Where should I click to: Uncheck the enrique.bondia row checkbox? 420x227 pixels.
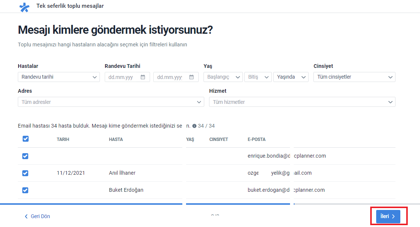pos(25,156)
